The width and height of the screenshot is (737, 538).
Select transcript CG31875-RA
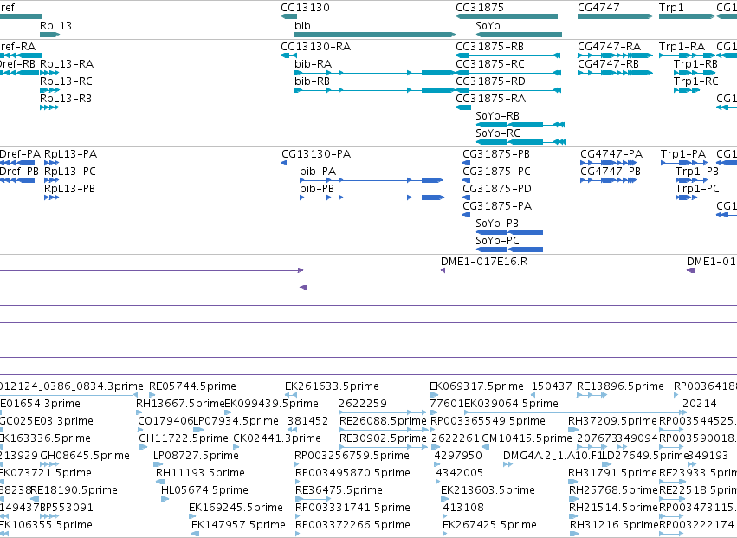pyautogui.click(x=490, y=99)
